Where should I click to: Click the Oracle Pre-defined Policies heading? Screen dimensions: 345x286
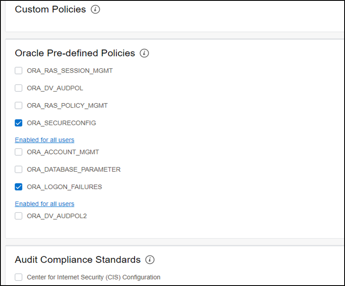point(75,53)
